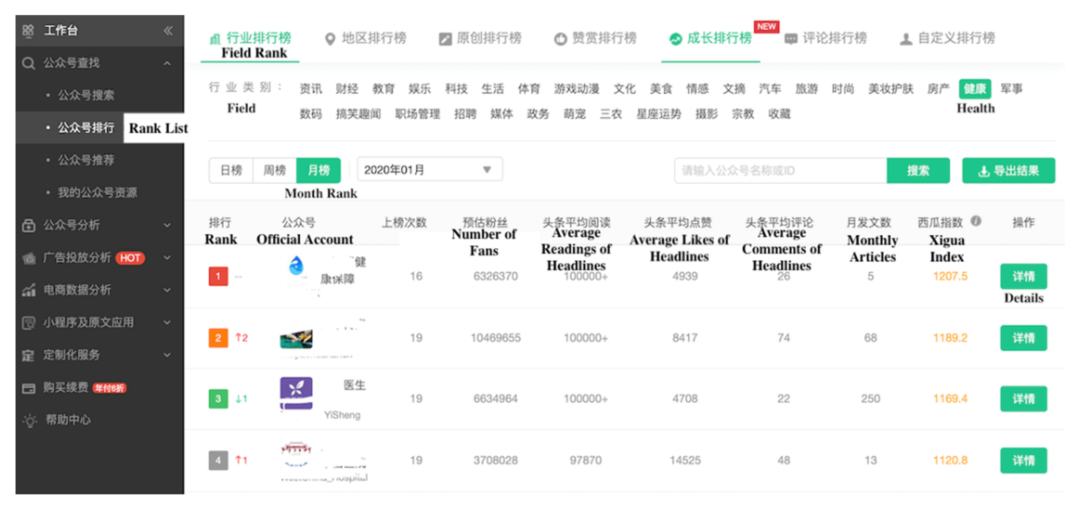Screen dimensions: 1072x509
Task: Switch to 周榜 weekly ranking
Action: 275,170
